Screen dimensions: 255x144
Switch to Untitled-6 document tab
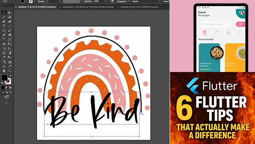click(139, 7)
